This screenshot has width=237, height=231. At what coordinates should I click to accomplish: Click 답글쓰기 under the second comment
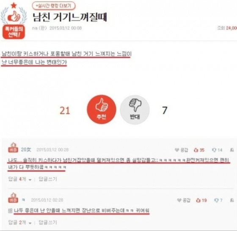(48, 222)
